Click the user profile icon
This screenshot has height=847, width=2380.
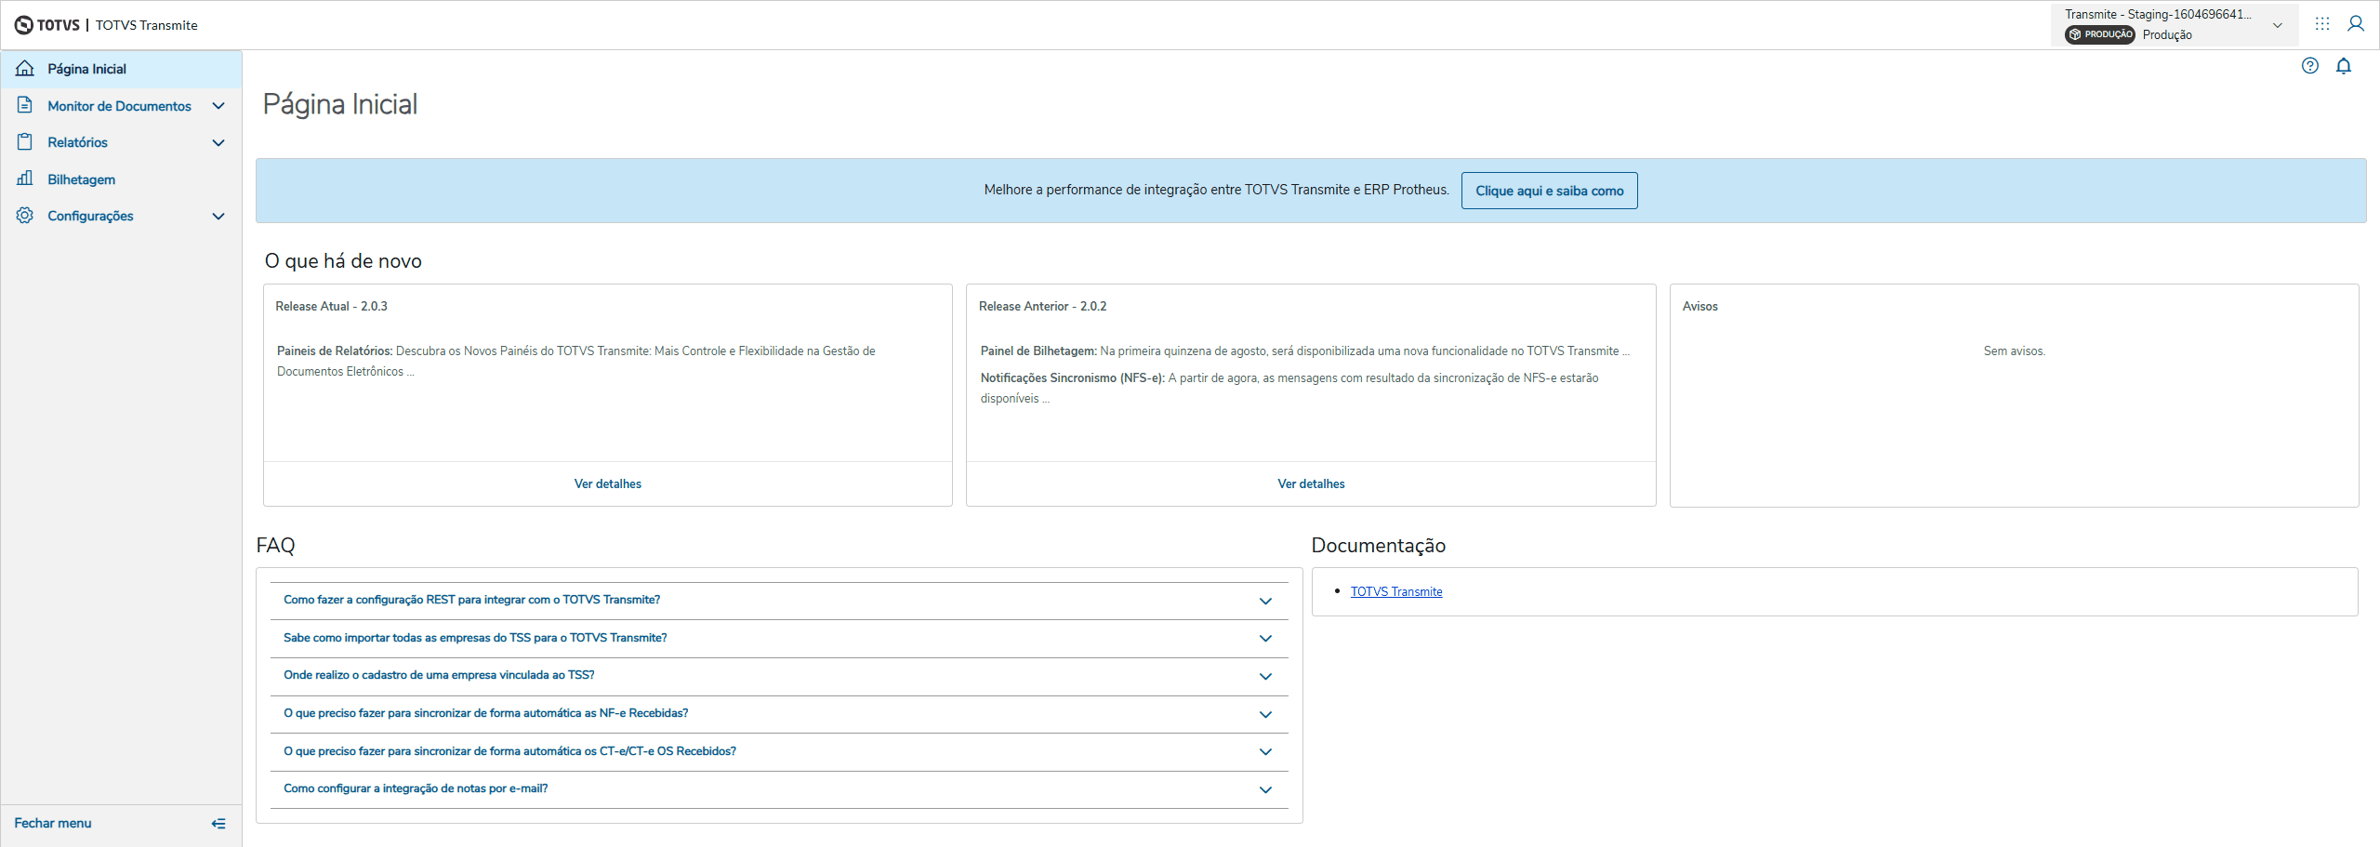[2356, 24]
